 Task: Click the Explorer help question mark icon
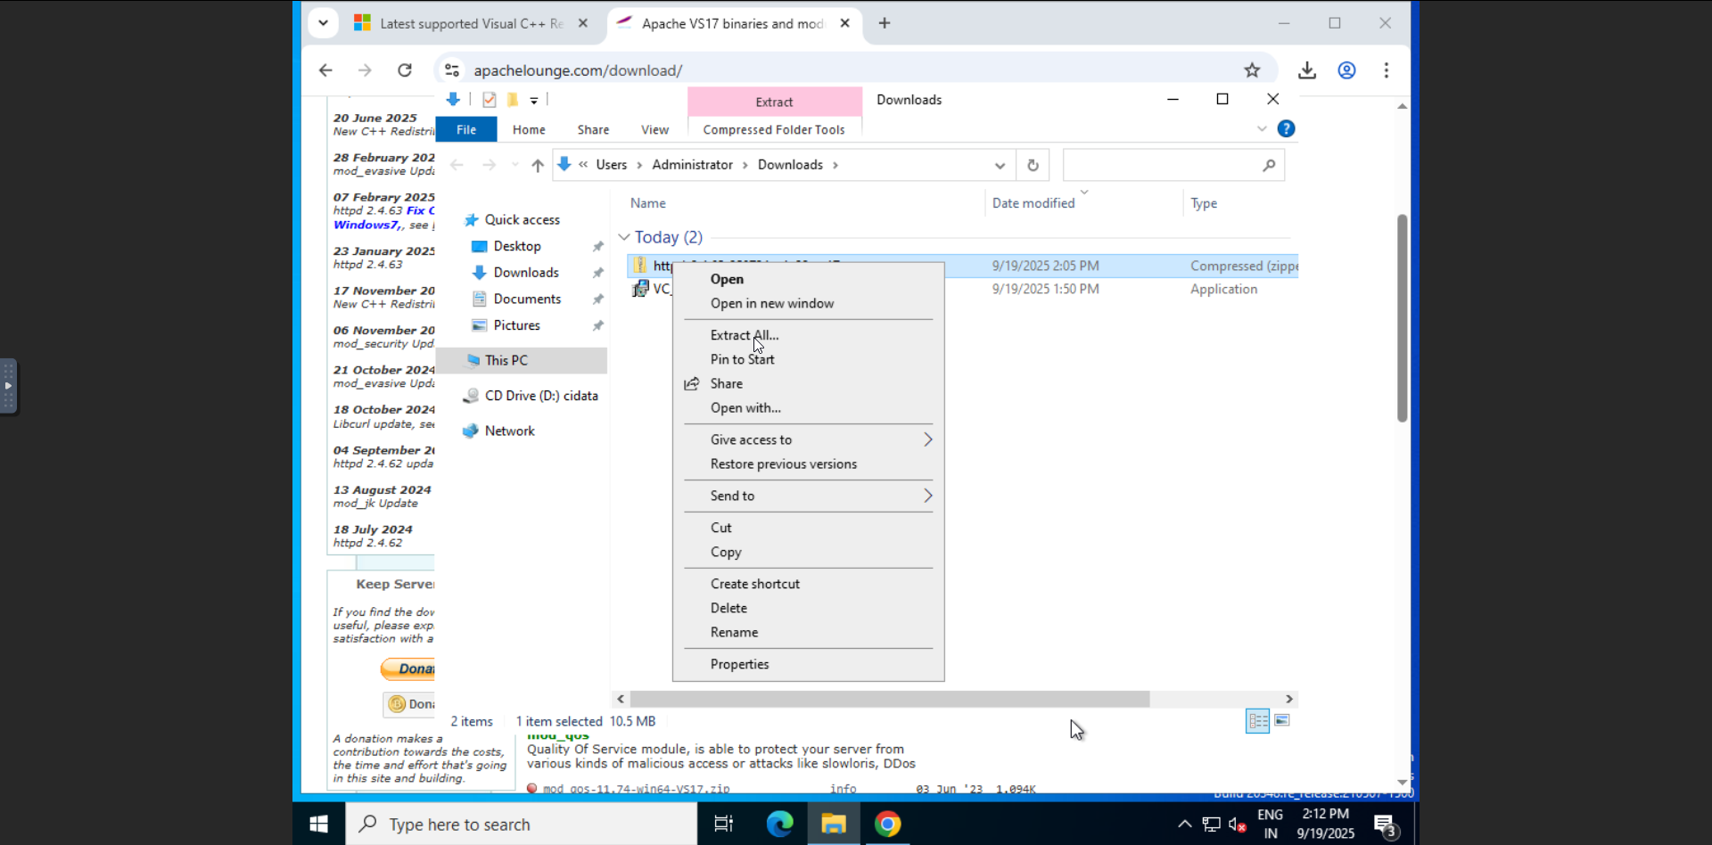click(1286, 128)
